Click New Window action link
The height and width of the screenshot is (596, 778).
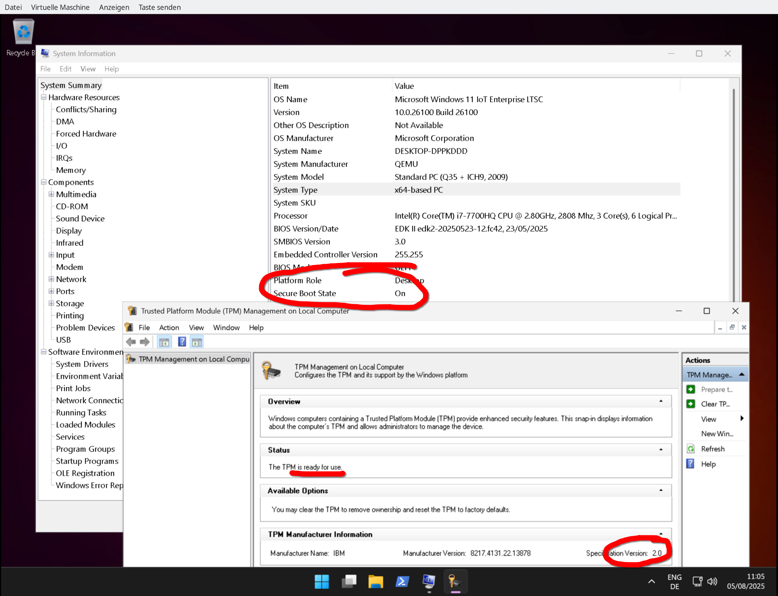(x=717, y=433)
